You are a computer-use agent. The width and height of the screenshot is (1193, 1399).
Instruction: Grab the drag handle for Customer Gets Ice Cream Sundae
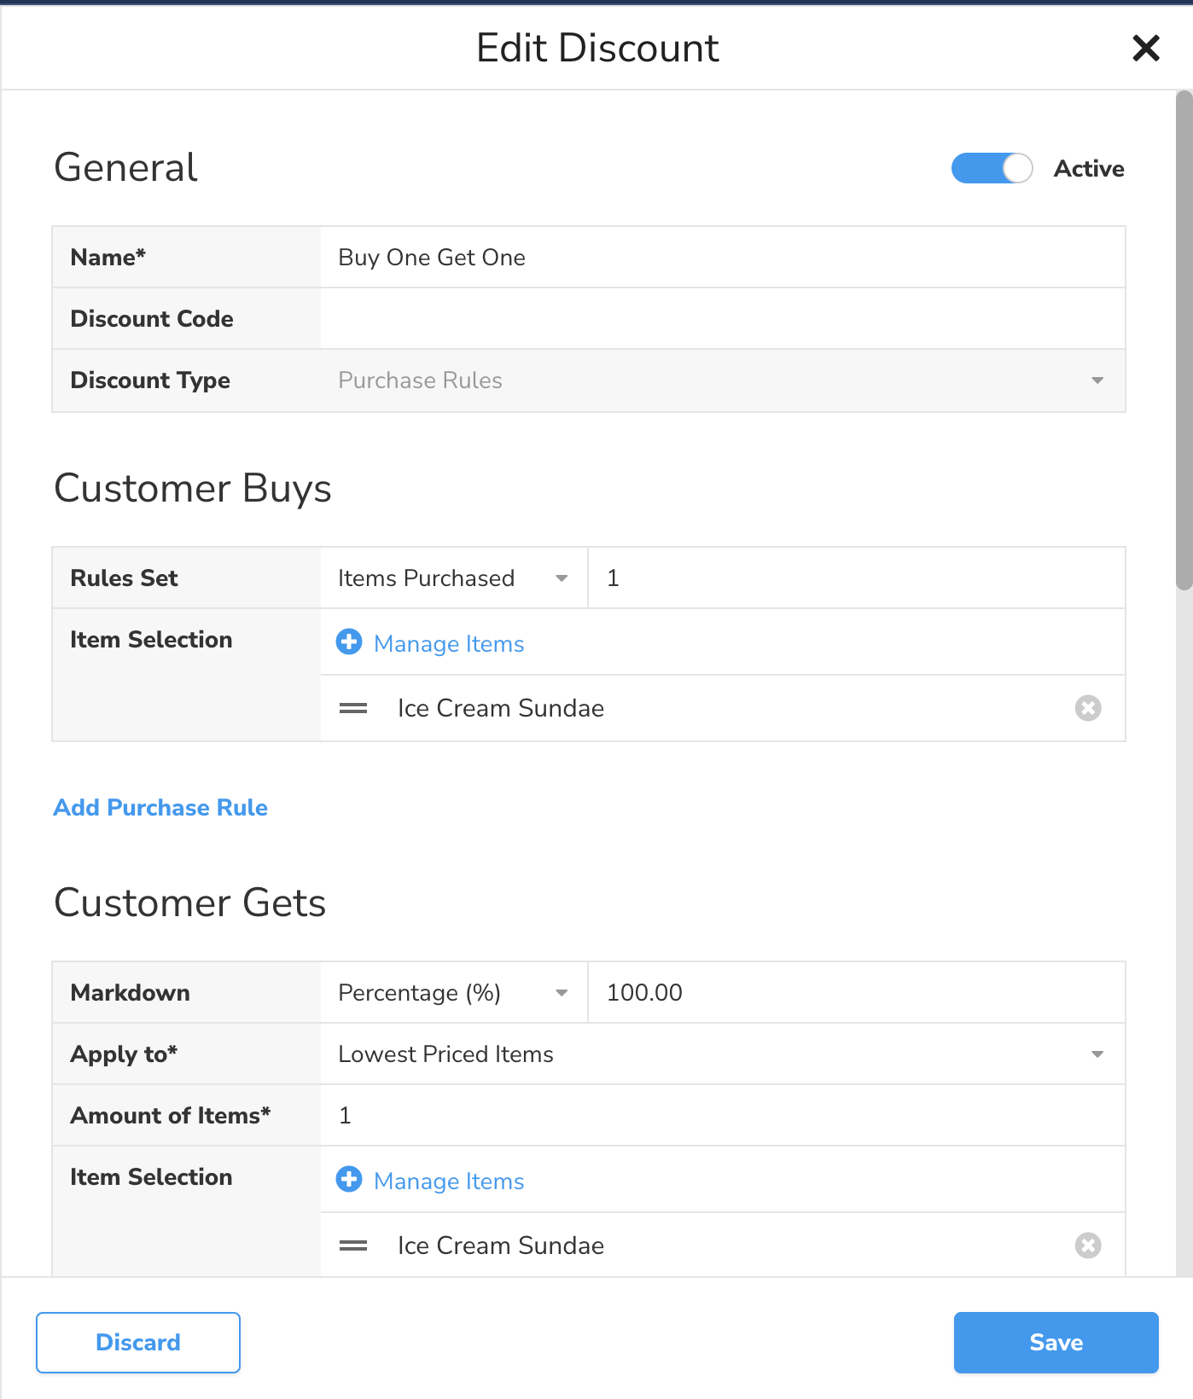[x=353, y=1245]
